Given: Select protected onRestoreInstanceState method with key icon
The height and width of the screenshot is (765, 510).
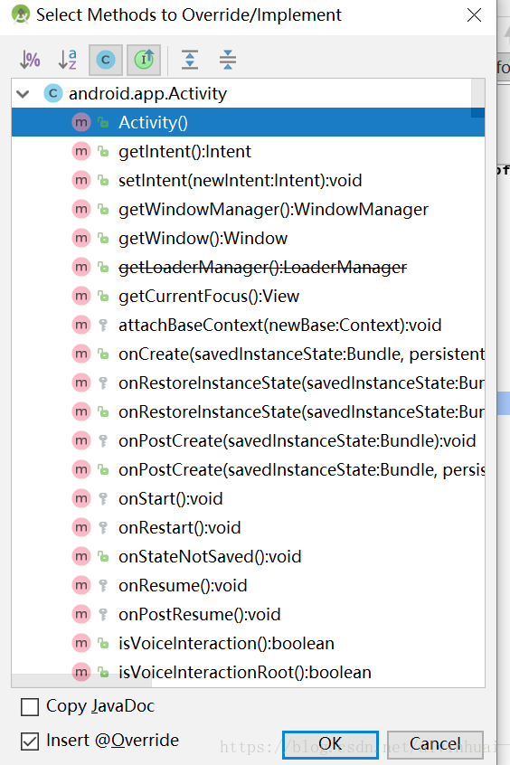Looking at the screenshot, I should click(x=248, y=382).
